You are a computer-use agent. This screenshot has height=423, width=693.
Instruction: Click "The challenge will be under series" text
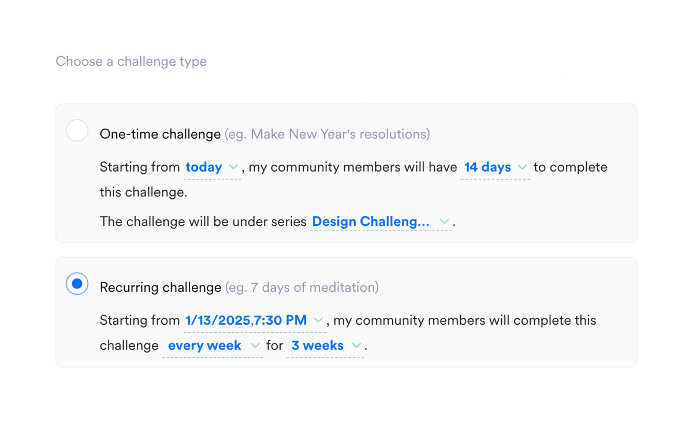tap(203, 221)
